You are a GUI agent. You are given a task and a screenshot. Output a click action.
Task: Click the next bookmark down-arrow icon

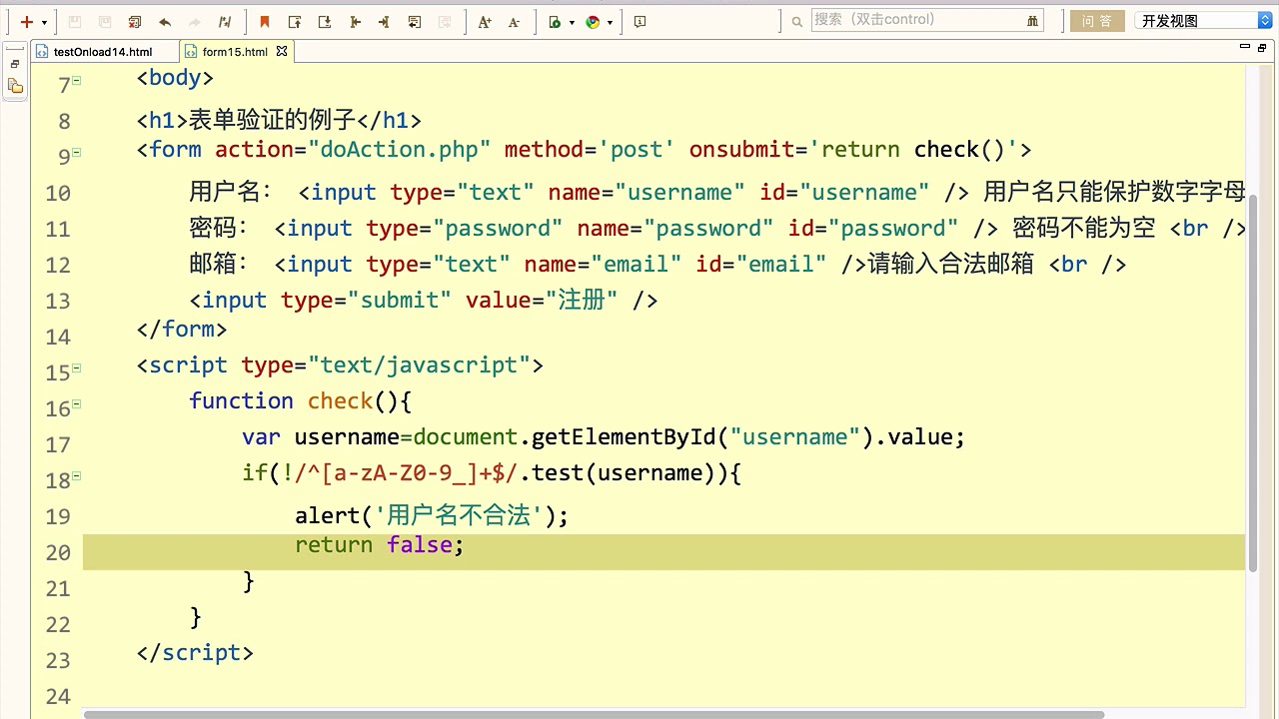pyautogui.click(x=325, y=22)
